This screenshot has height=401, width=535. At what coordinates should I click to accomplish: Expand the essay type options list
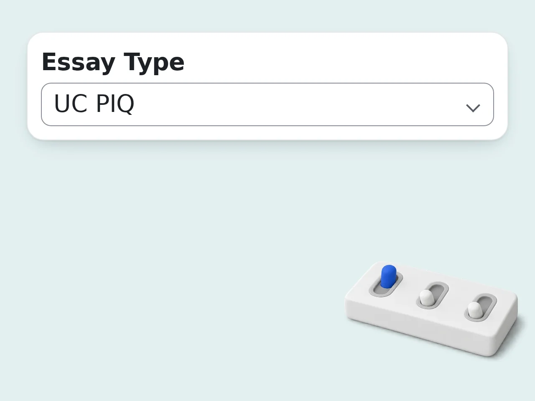click(267, 104)
